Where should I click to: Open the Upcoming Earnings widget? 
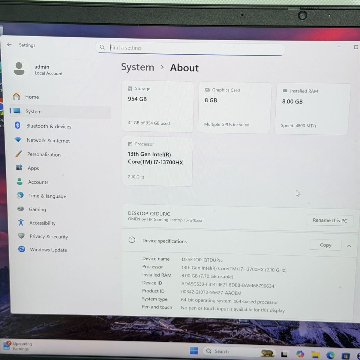point(17,346)
